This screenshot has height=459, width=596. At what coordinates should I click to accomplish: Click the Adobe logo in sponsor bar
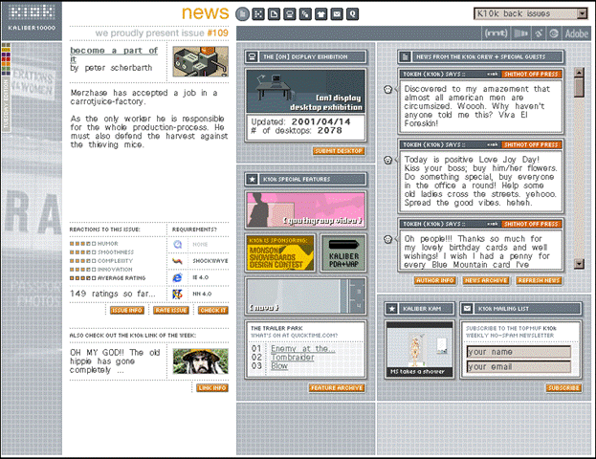click(577, 33)
